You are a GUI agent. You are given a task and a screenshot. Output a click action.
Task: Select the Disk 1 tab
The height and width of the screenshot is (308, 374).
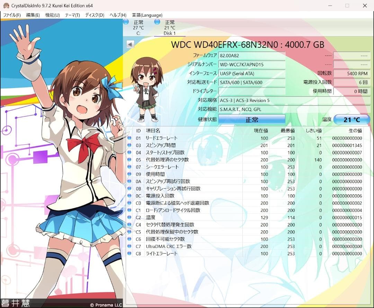click(170, 28)
